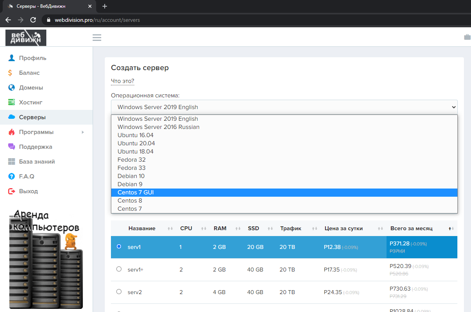Click the 'Что это?' link
Image resolution: width=471 pixels, height=312 pixels.
click(123, 81)
